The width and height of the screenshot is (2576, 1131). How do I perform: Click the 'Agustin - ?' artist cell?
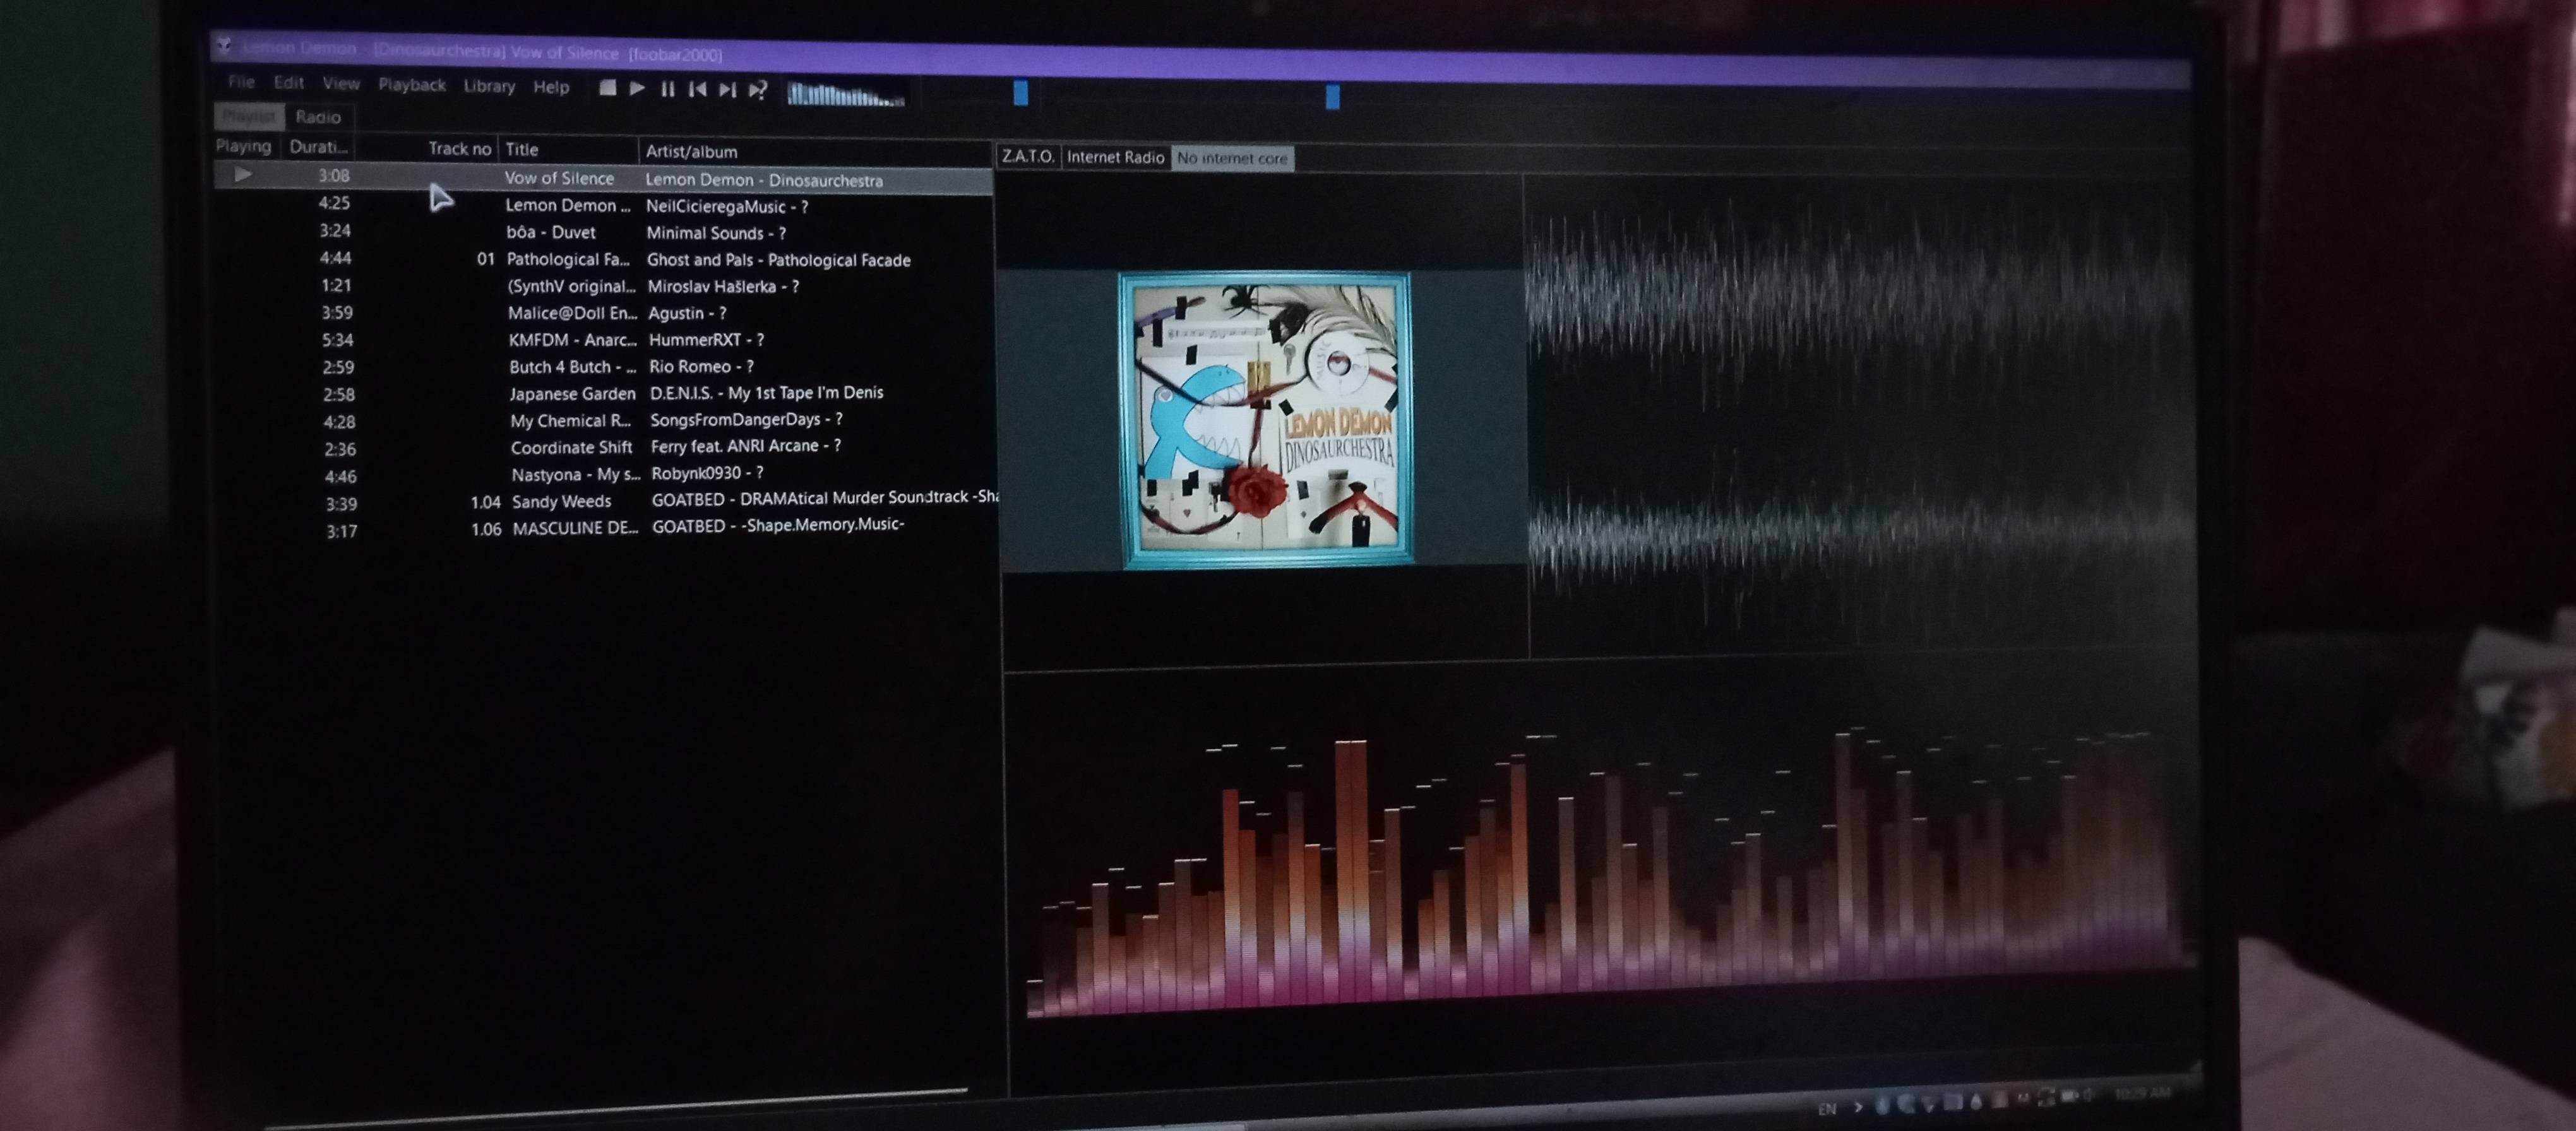(687, 313)
